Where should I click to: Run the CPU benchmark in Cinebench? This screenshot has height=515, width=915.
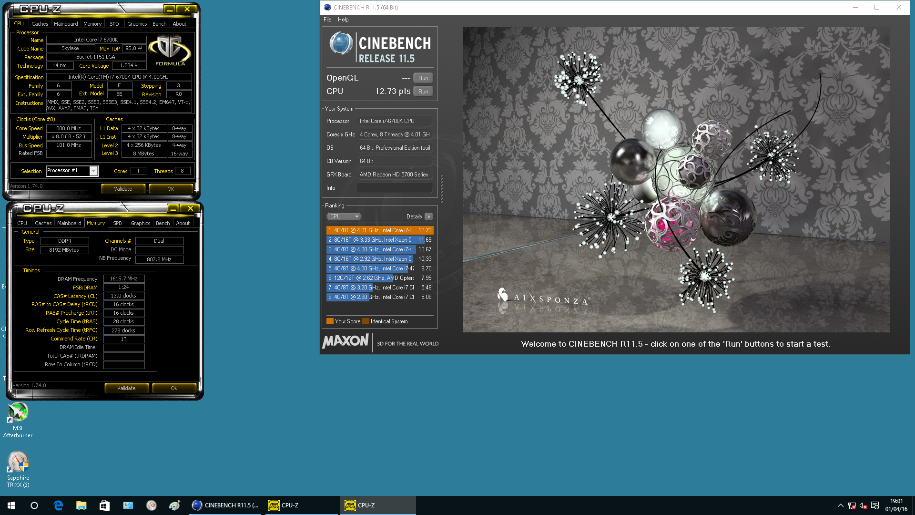point(423,92)
